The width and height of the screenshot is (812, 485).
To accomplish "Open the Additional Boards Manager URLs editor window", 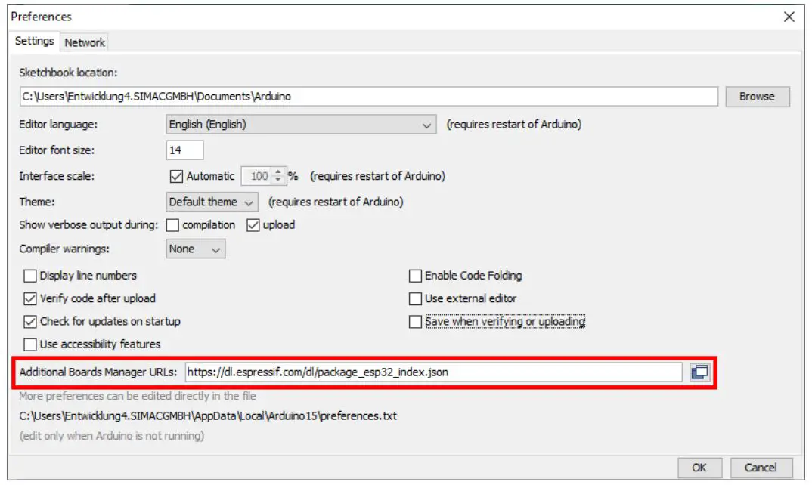I will pyautogui.click(x=699, y=372).
